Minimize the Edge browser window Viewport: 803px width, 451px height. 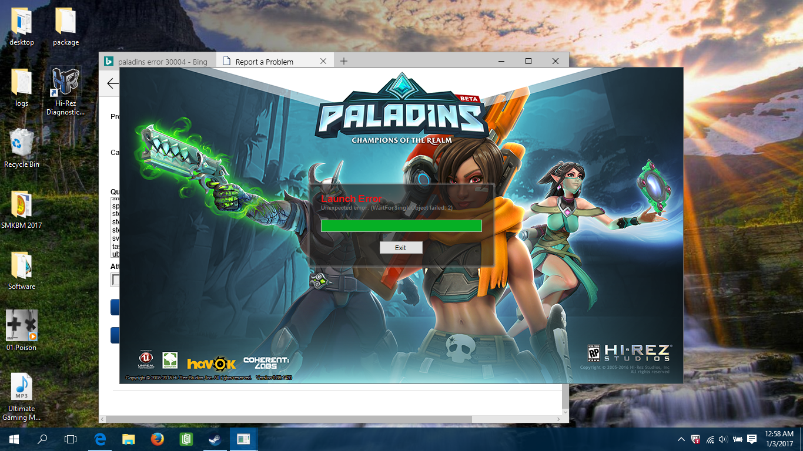click(x=501, y=61)
